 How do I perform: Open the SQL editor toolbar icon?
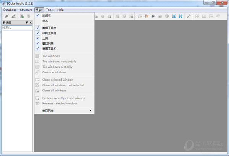pyautogui.click(x=140, y=16)
